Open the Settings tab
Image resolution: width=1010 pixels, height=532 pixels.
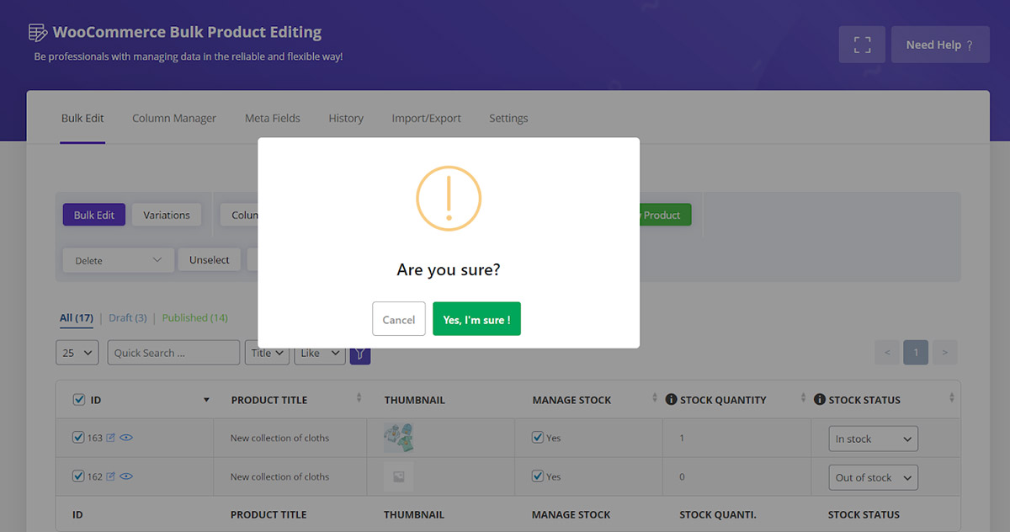508,119
